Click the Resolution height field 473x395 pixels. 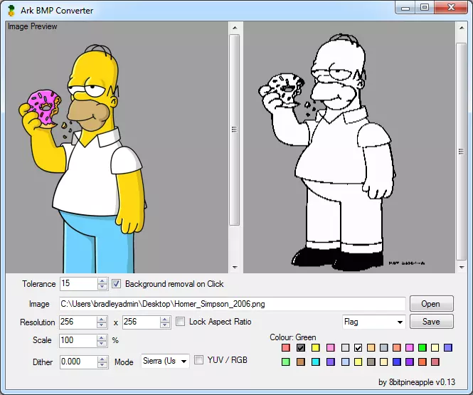142,322
